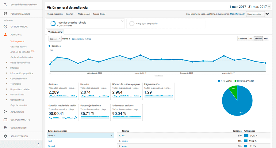The width and height of the screenshot is (276, 148).
Task: Select the Visión general tab
Action: pos(55,32)
